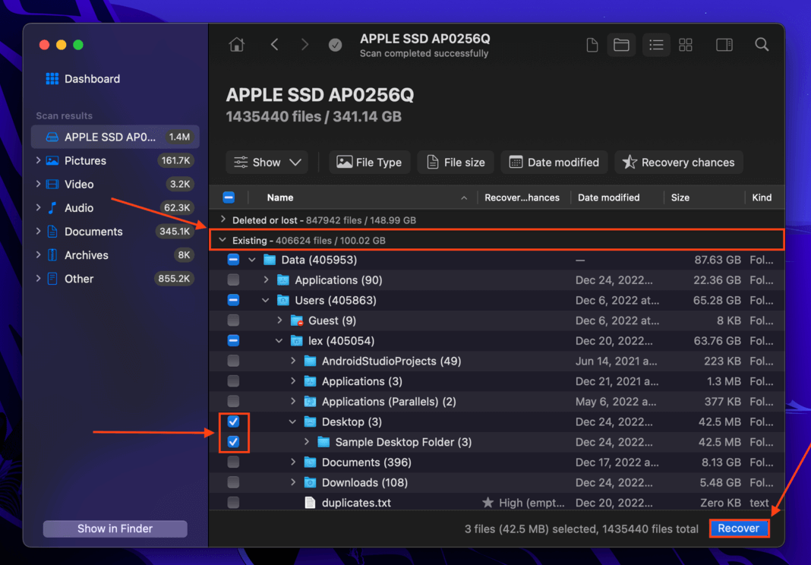Click Show in Finder button

click(x=115, y=529)
